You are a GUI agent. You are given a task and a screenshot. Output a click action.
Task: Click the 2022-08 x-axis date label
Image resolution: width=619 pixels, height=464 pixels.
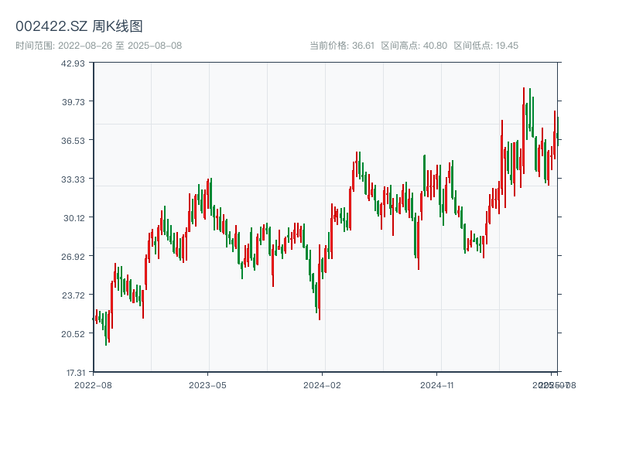pos(93,384)
